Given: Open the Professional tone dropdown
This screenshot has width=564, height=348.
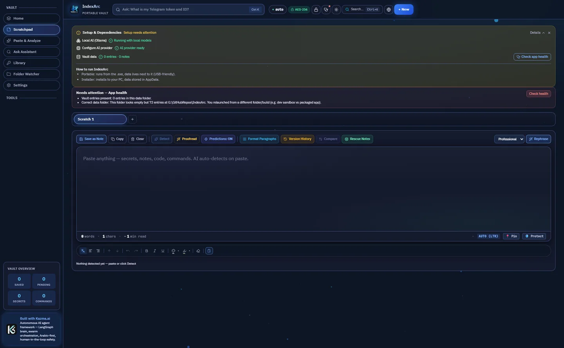Looking at the screenshot, I should pyautogui.click(x=509, y=139).
